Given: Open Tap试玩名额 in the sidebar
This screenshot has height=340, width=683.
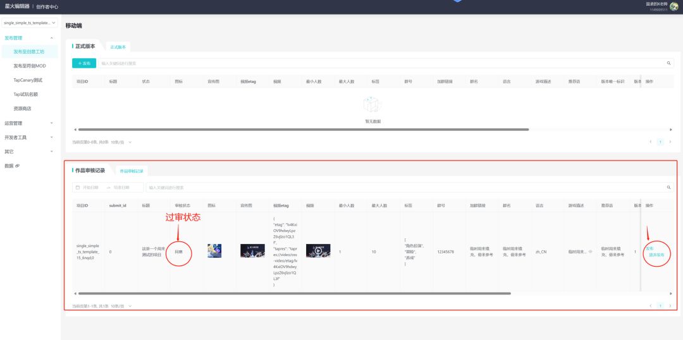Looking at the screenshot, I should pyautogui.click(x=26, y=94).
